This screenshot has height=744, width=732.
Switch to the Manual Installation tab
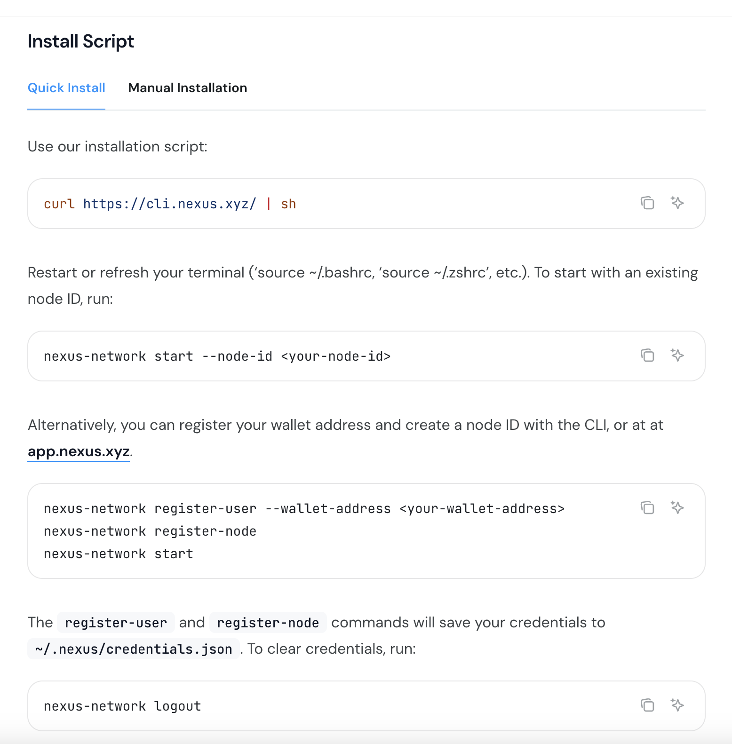(187, 88)
